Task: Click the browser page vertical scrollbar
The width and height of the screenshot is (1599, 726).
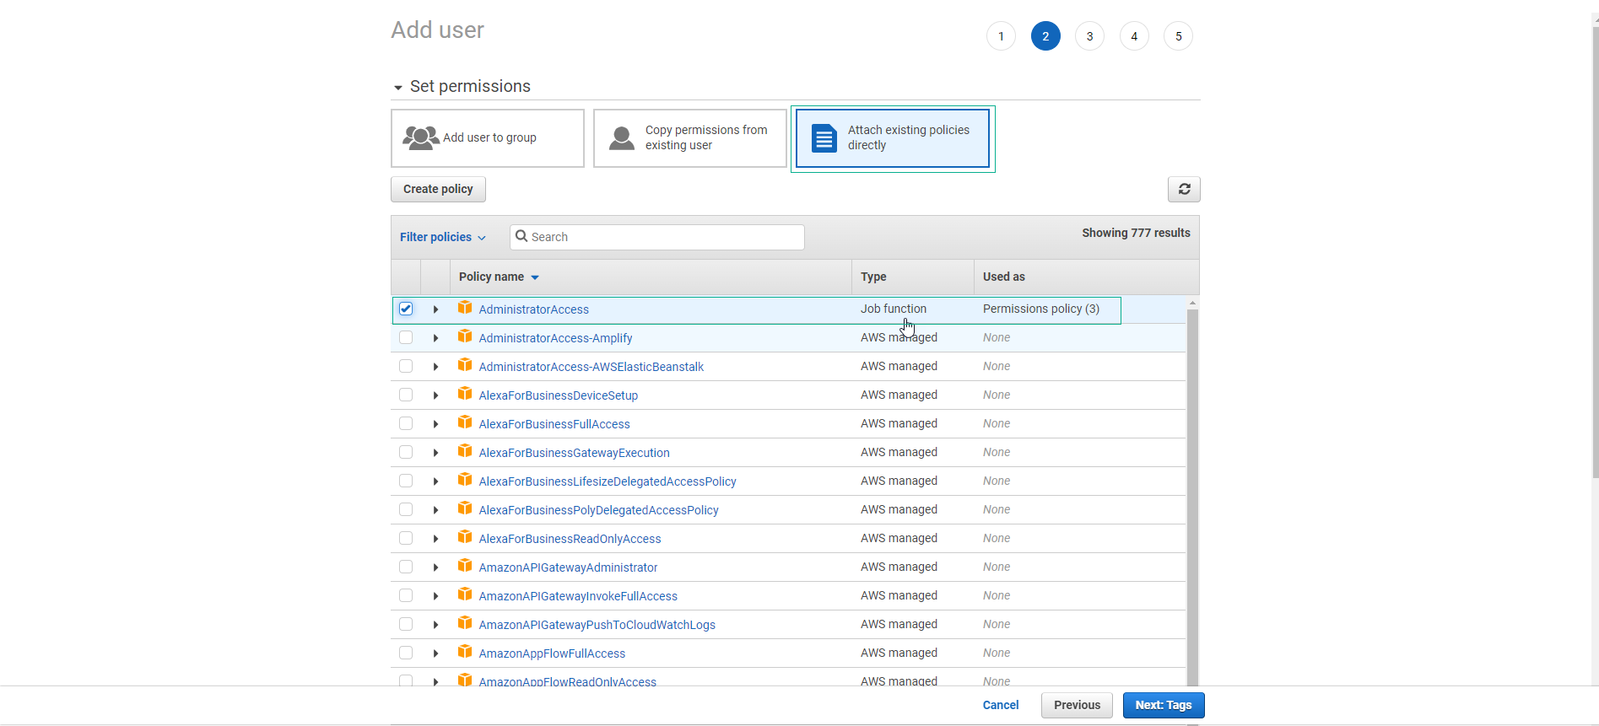Action: click(x=1595, y=253)
